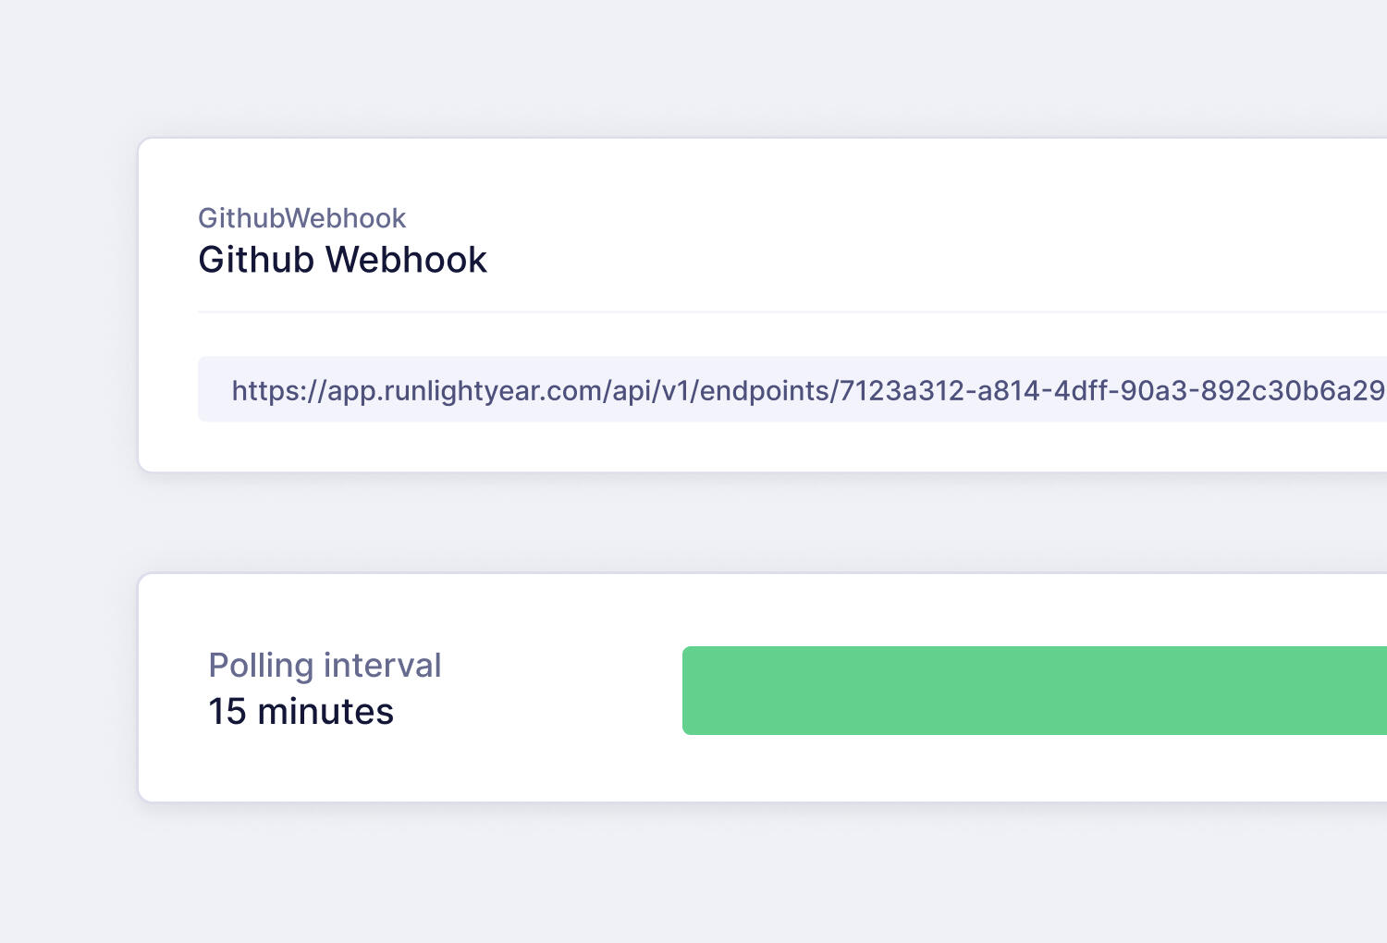Click "app.runlightyear.com" in the webhook URL
This screenshot has width=1387, height=943.
pyautogui.click(x=464, y=391)
